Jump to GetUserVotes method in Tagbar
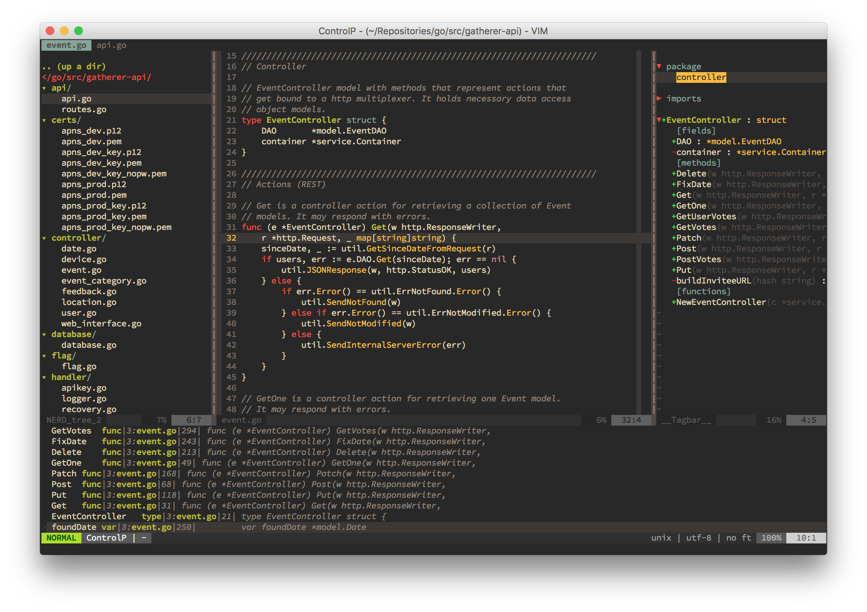The width and height of the screenshot is (867, 612). point(706,217)
